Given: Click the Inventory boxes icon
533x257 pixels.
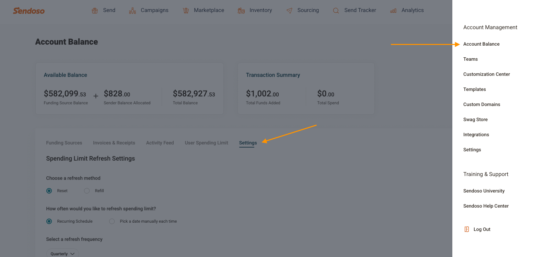Looking at the screenshot, I should (241, 11).
